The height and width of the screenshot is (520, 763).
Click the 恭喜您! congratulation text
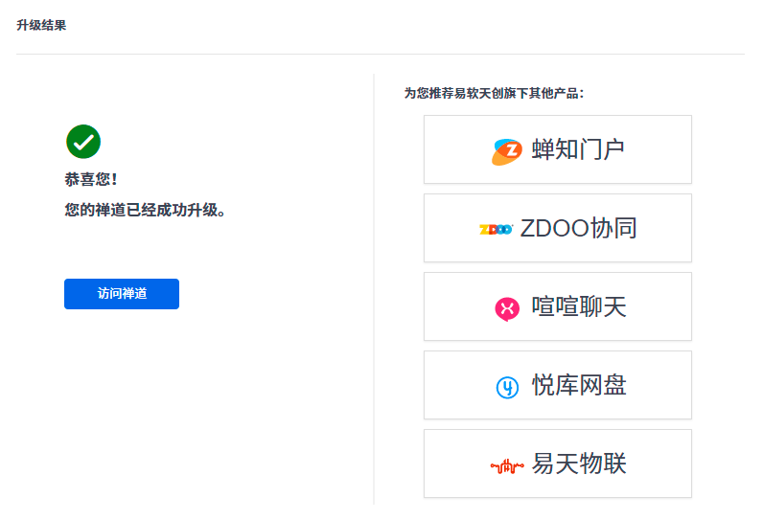click(91, 179)
